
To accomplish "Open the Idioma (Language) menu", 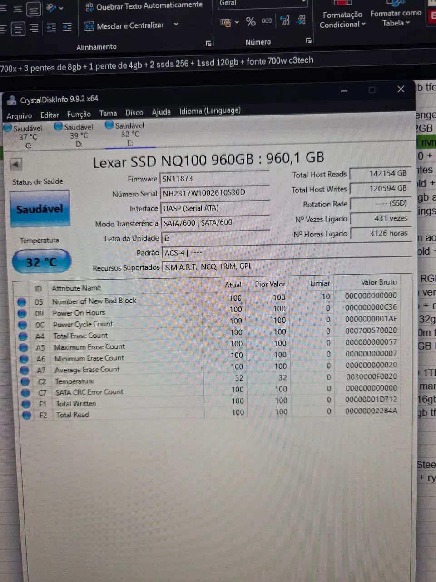I will (x=210, y=110).
